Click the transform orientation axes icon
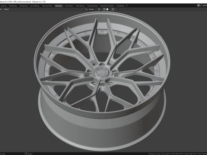Image resolution: width=207 pixels, height=155 pixels. coord(87,9)
